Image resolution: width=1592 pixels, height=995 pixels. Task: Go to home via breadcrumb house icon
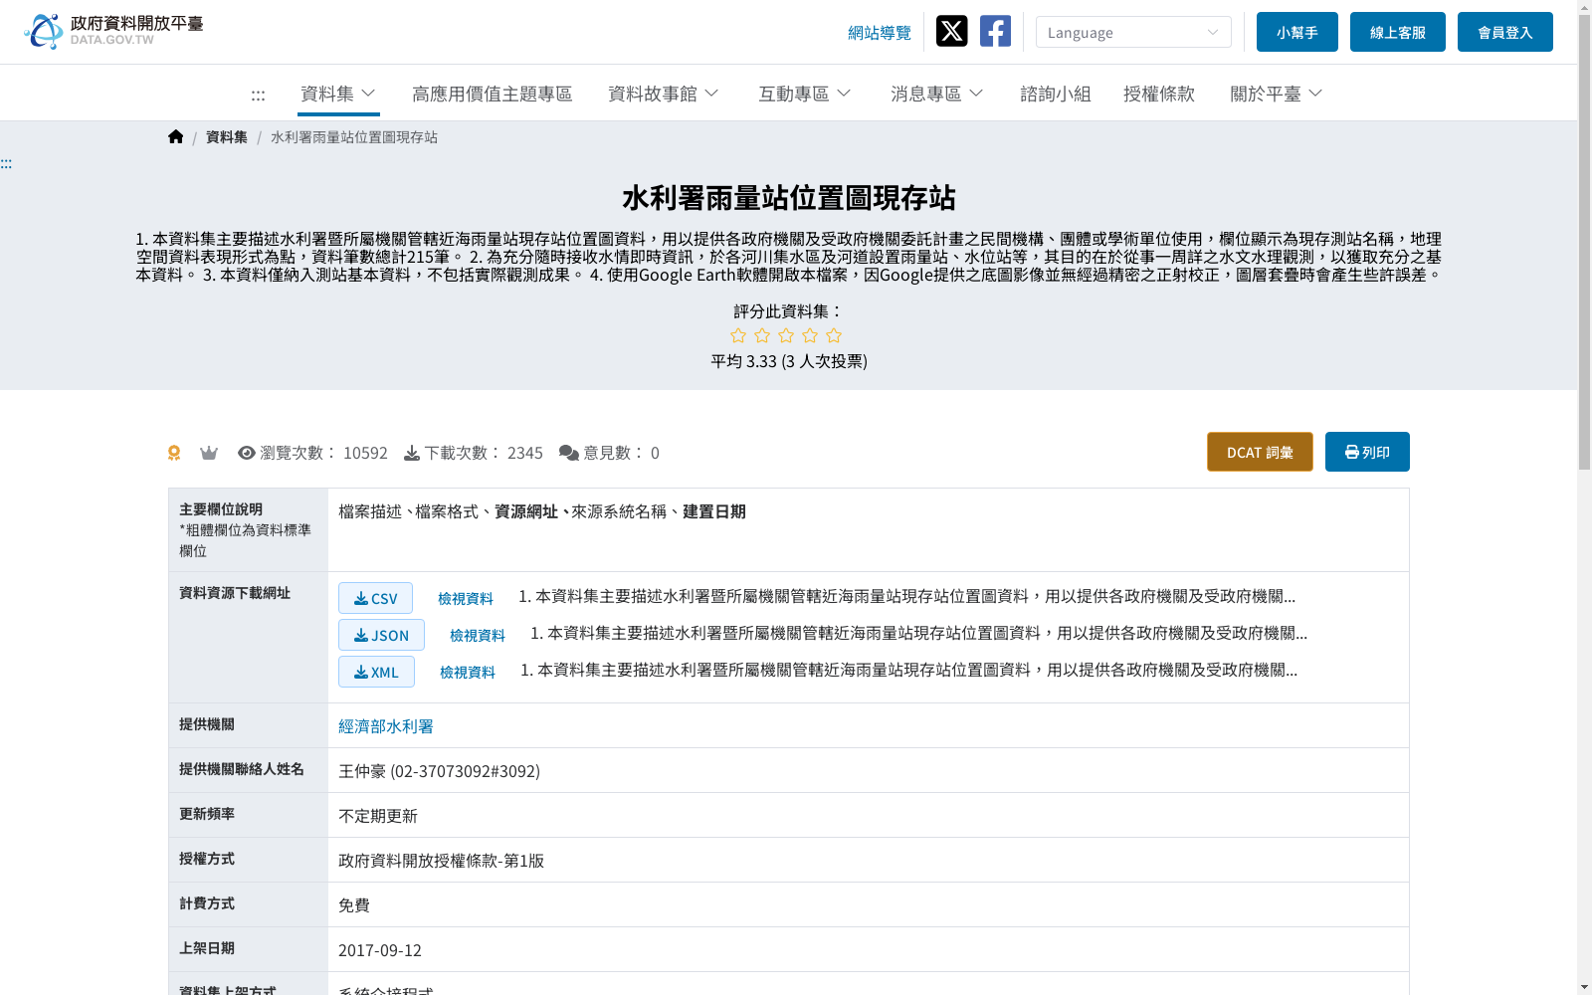pyautogui.click(x=175, y=136)
